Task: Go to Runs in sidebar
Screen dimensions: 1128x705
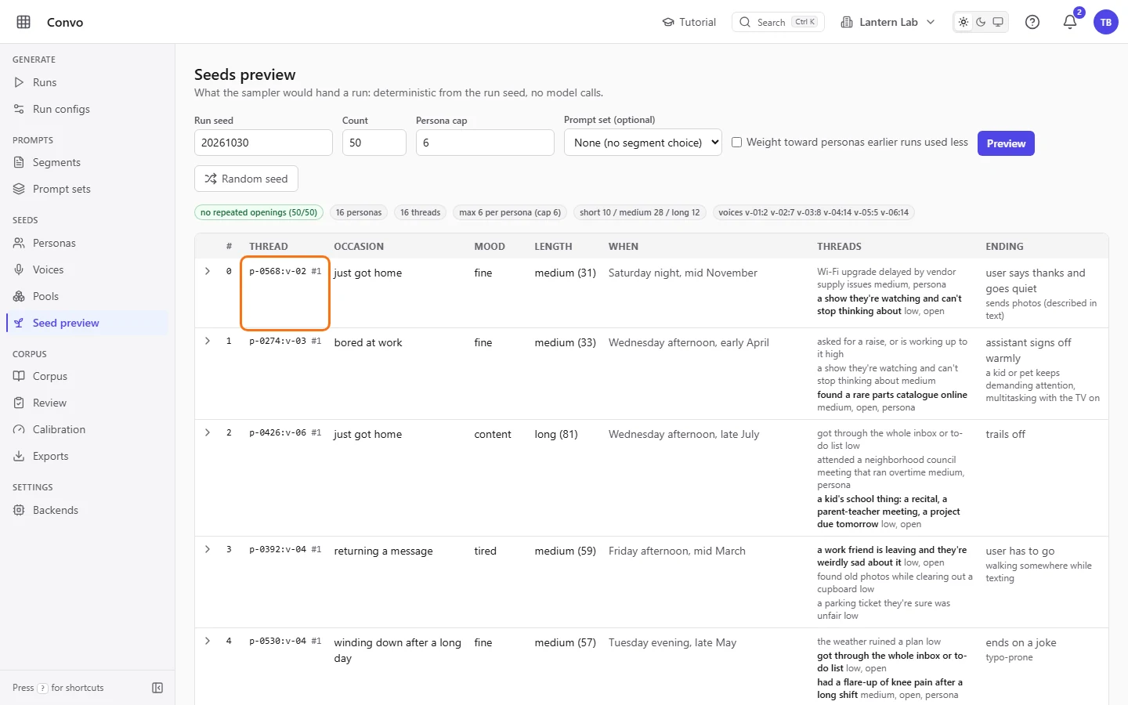Action: pyautogui.click(x=87, y=82)
